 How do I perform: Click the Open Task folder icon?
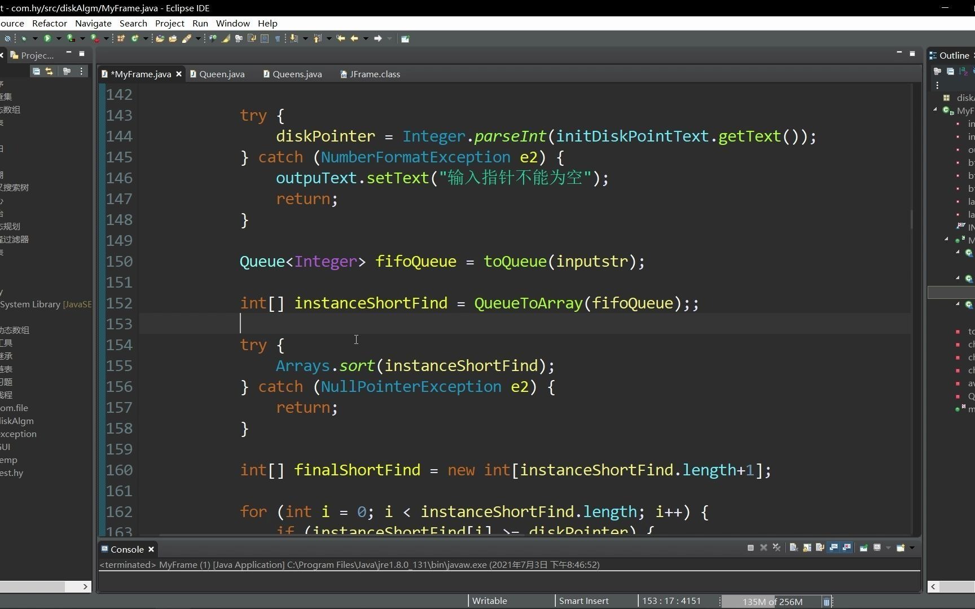[173, 38]
